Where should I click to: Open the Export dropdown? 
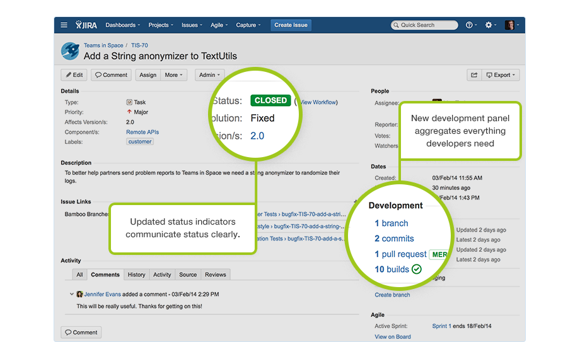tap(501, 74)
